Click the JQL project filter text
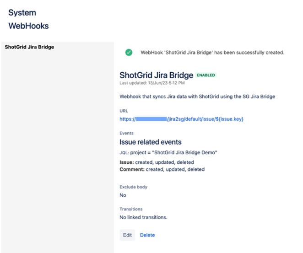The height and width of the screenshot is (253, 303). click(168, 152)
